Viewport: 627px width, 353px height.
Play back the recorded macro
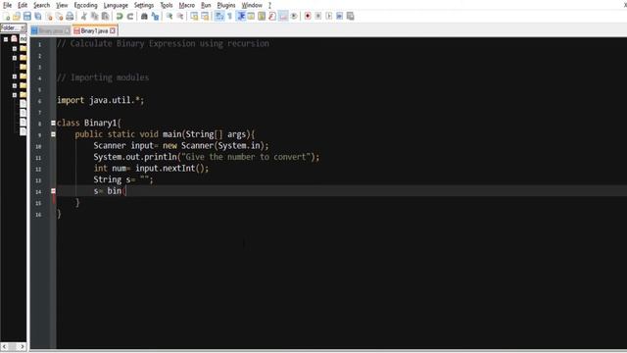point(329,16)
